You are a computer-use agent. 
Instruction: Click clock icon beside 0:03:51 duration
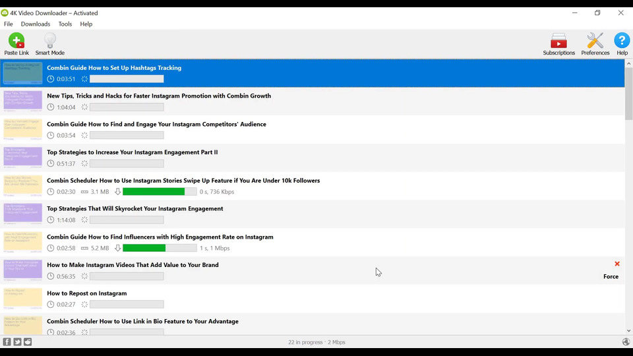coord(51,78)
